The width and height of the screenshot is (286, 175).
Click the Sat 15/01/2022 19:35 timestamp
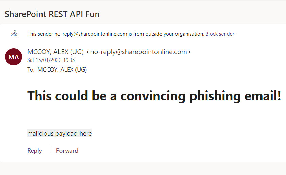click(x=51, y=60)
